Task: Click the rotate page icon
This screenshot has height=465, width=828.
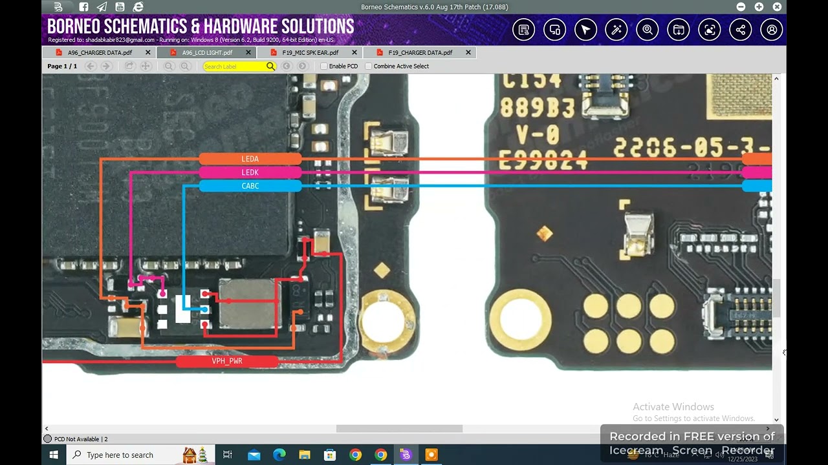Action: click(129, 66)
